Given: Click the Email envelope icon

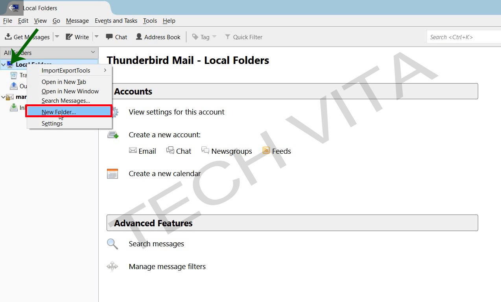Looking at the screenshot, I should [133, 150].
